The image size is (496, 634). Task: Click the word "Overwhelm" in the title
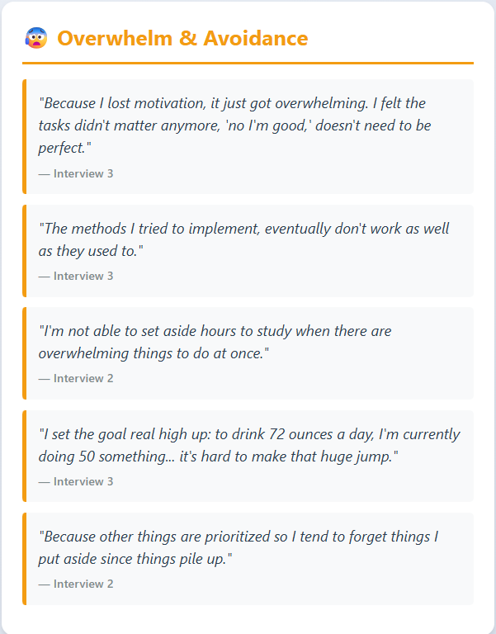[x=115, y=38]
